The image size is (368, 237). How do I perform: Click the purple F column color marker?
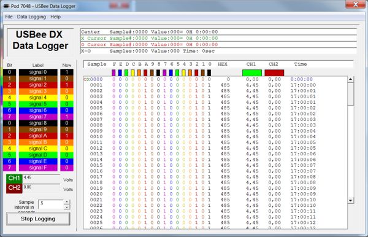tap(114, 73)
